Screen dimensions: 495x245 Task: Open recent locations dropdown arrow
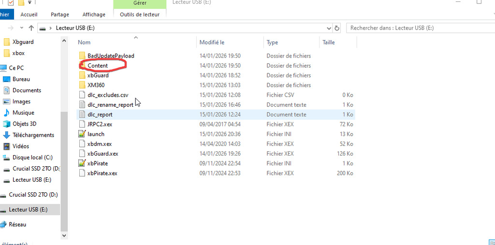click(22, 28)
